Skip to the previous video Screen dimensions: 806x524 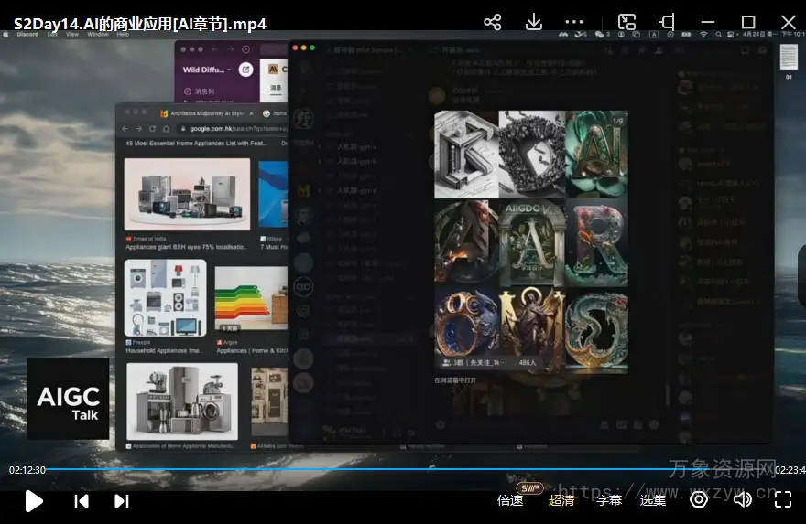coord(82,500)
